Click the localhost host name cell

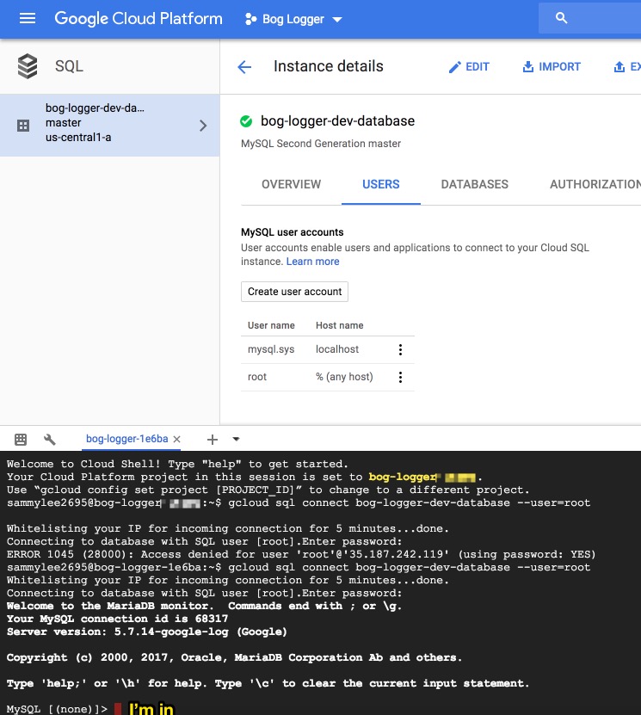point(337,349)
